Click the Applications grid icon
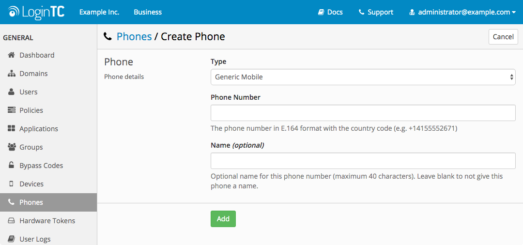The width and height of the screenshot is (523, 245). pyautogui.click(x=12, y=129)
